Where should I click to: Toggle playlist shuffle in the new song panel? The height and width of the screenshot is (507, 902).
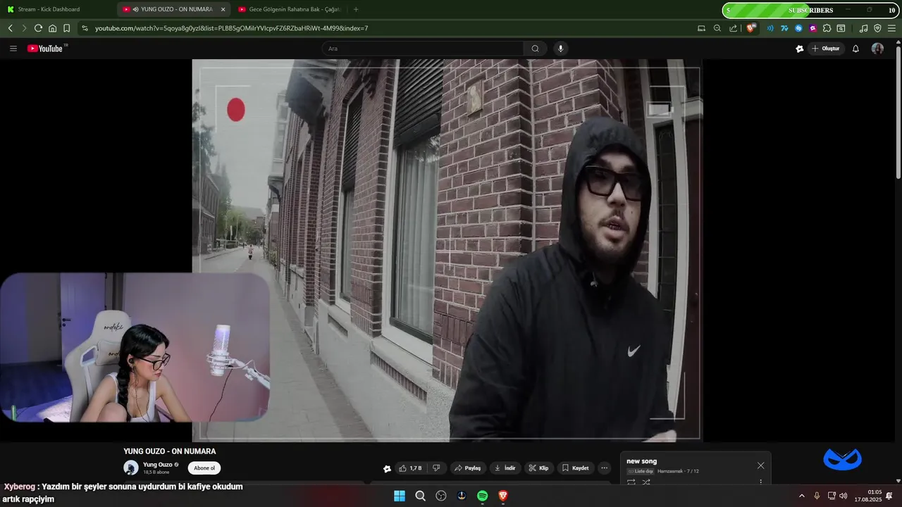646,482
